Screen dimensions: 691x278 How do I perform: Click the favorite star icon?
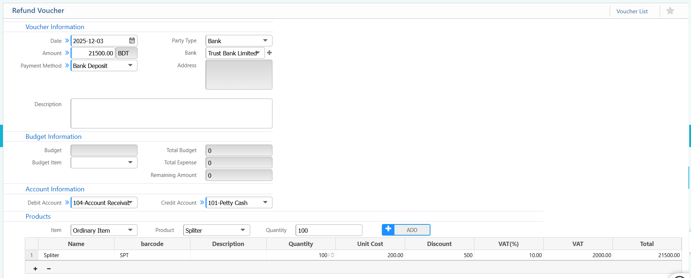(670, 11)
